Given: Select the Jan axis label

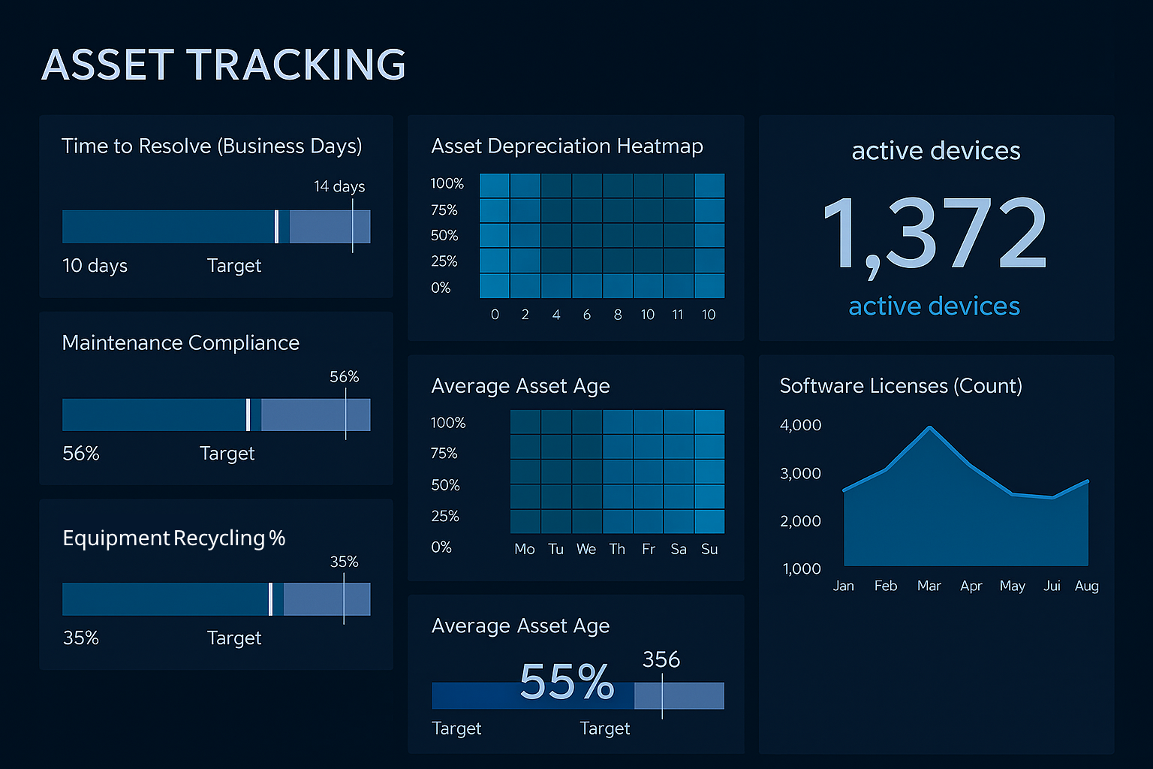Looking at the screenshot, I should click(x=844, y=587).
